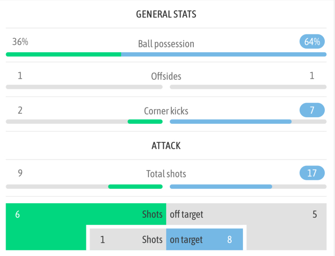Click the left gray Offsides bar

pos(84,87)
